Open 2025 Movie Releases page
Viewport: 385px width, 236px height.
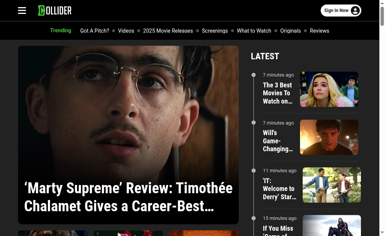(x=168, y=31)
